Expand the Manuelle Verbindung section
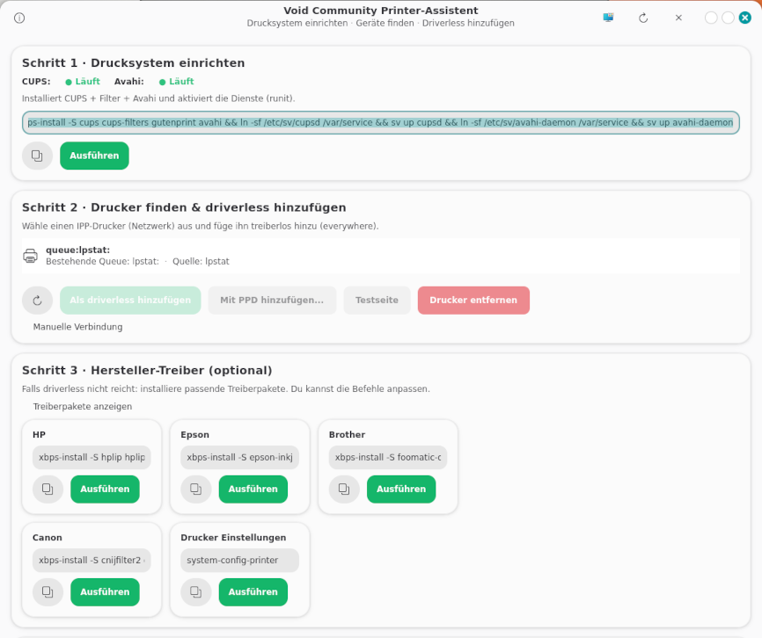The image size is (762, 638). click(77, 327)
